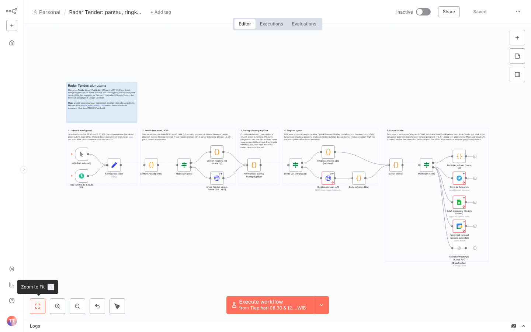Click the Add tag link
Image resolution: width=531 pixels, height=332 pixels.
click(161, 12)
